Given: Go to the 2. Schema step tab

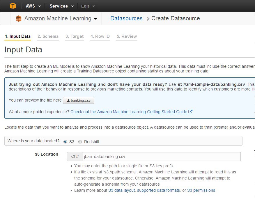Looking at the screenshot, I should [x=48, y=36].
